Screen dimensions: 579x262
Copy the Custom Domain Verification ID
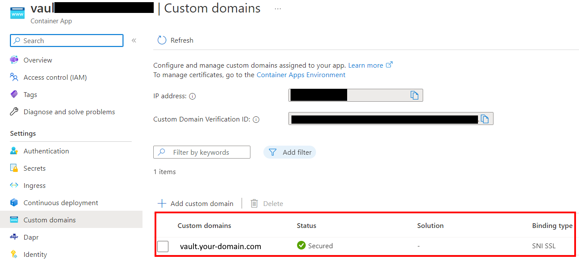(484, 119)
